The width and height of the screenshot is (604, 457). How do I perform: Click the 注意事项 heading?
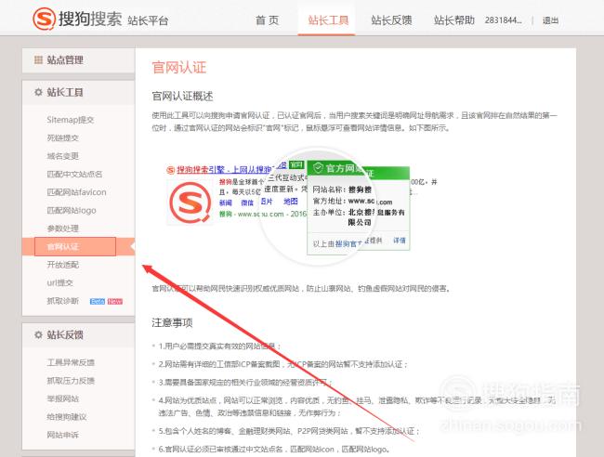[x=172, y=322]
